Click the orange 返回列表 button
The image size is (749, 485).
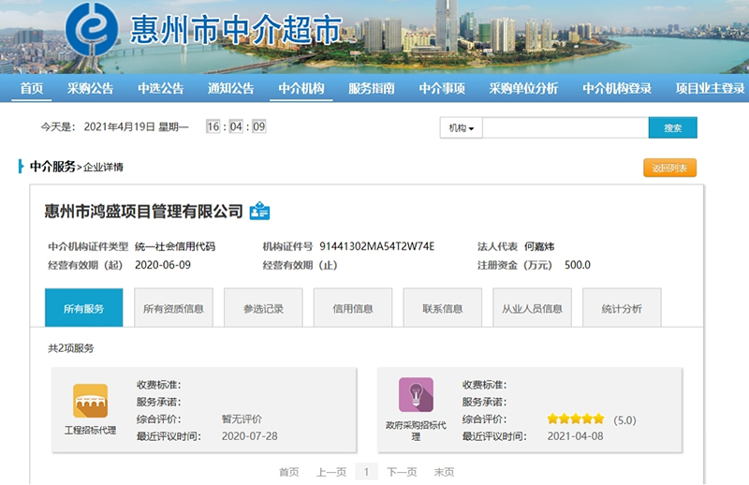[669, 169]
